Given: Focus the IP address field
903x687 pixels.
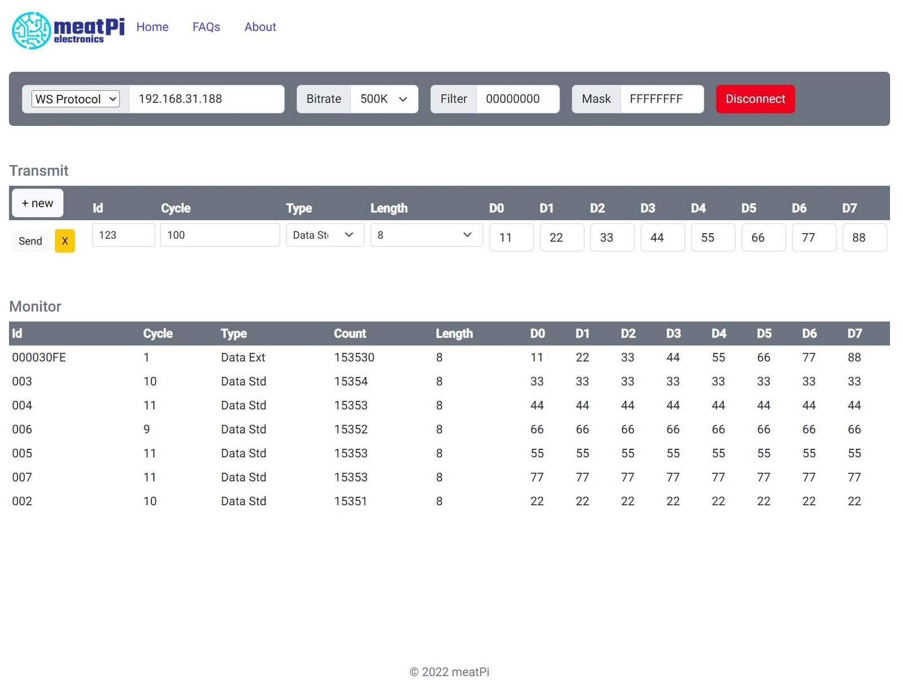Looking at the screenshot, I should (x=206, y=99).
